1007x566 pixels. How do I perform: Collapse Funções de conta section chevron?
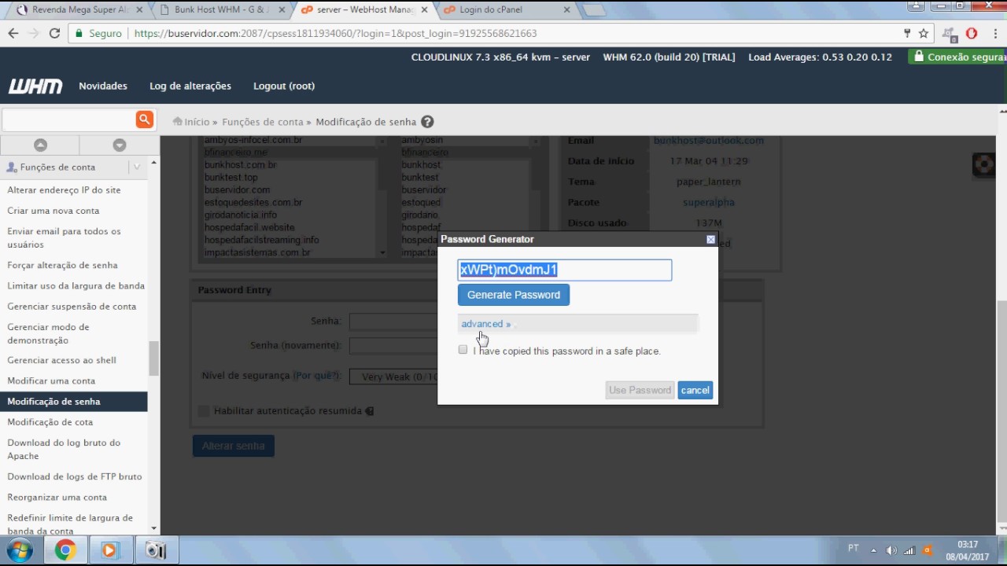pos(137,167)
